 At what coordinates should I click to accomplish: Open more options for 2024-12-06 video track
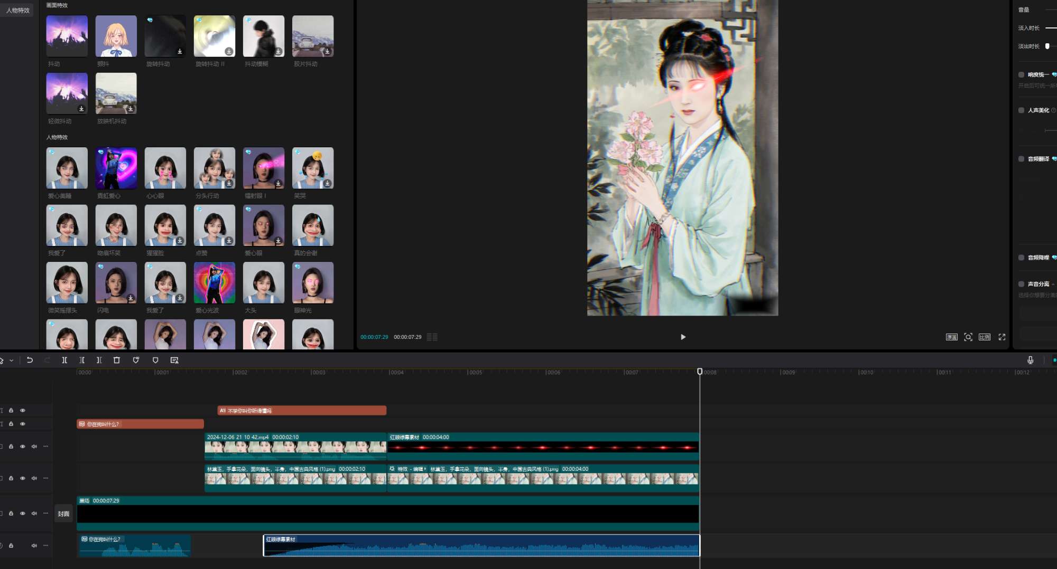[46, 447]
